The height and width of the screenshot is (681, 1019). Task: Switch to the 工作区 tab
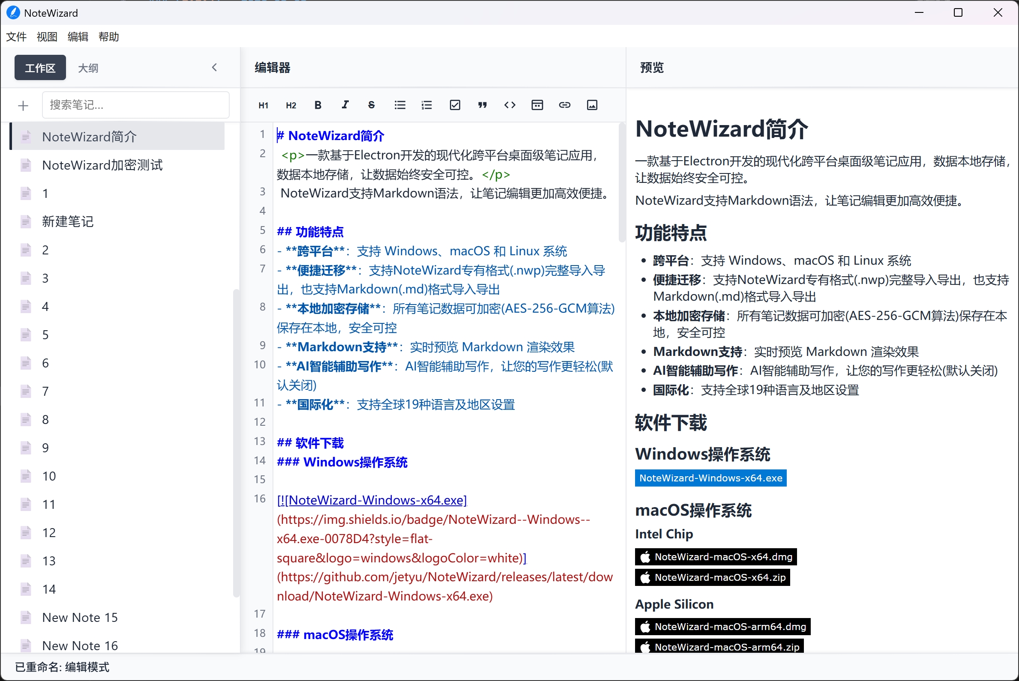click(40, 68)
